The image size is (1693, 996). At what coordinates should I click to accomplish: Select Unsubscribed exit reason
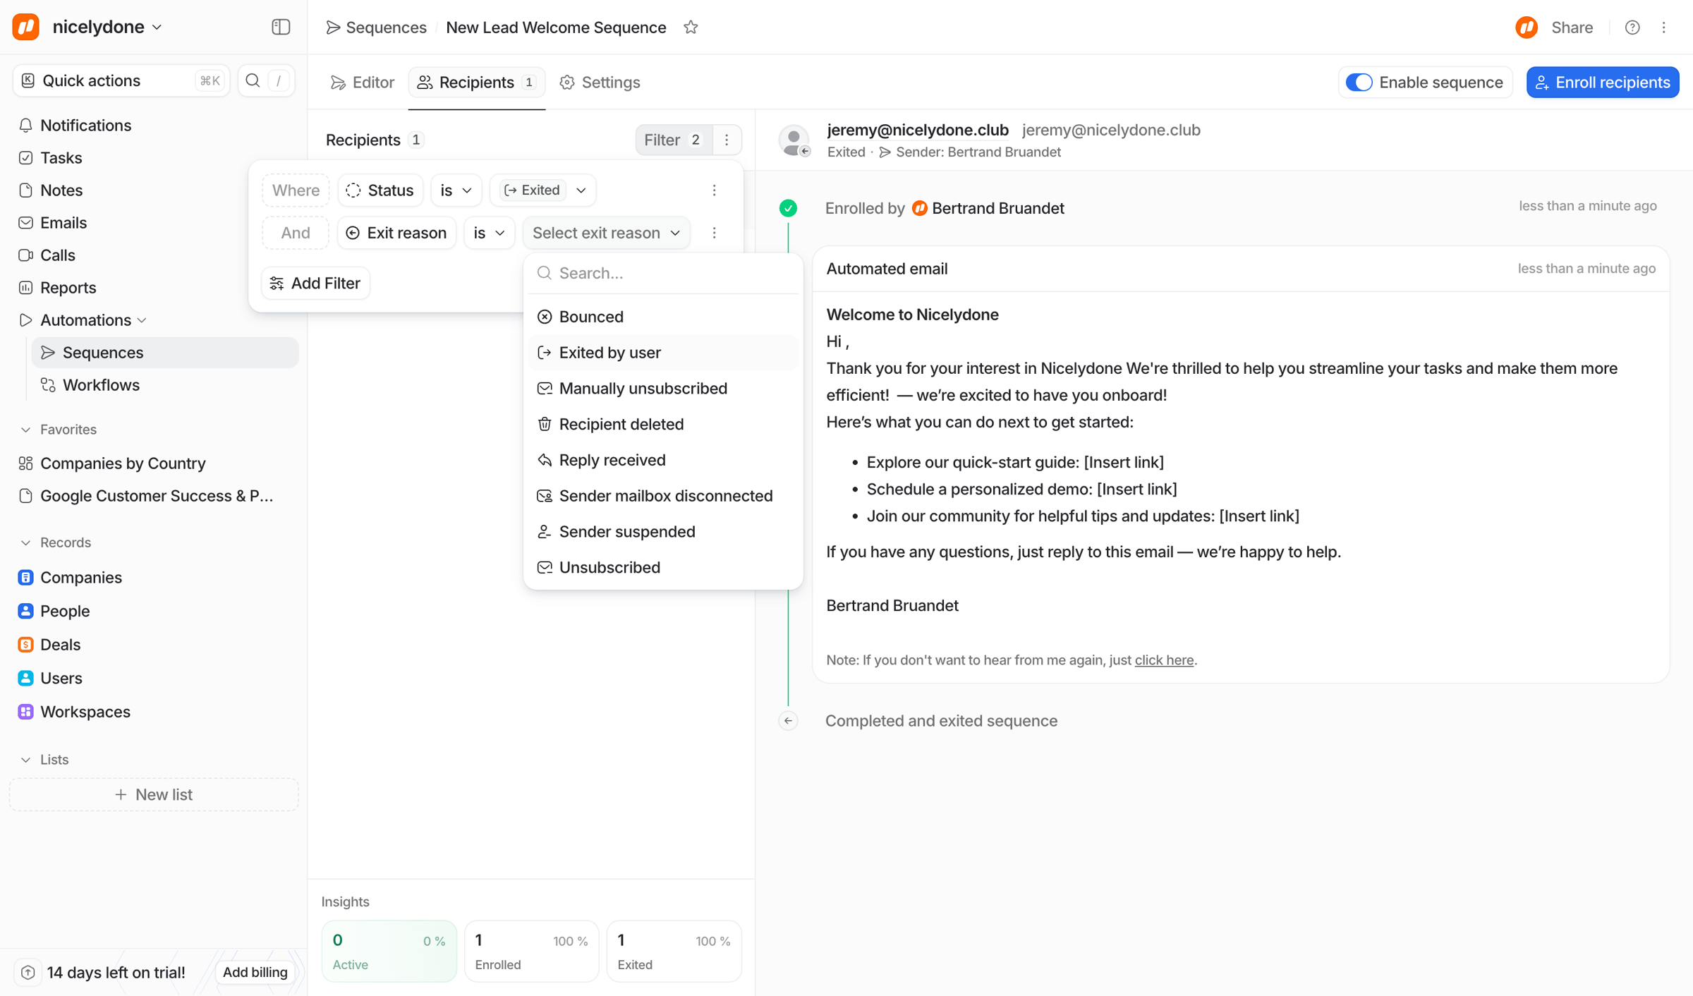coord(663,567)
